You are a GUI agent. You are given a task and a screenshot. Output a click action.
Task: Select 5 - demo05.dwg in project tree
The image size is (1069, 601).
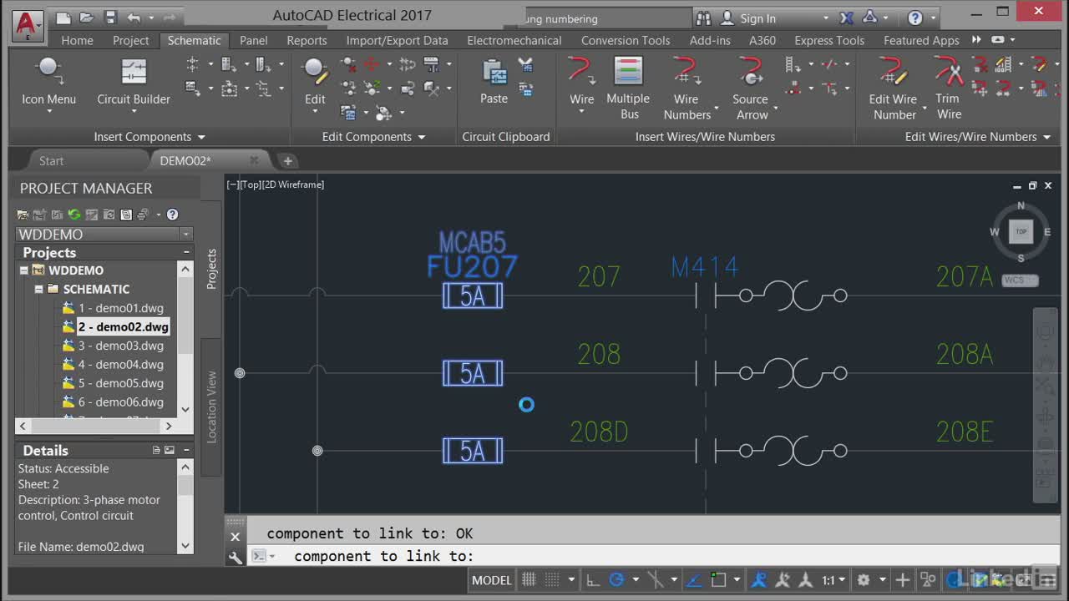[120, 383]
